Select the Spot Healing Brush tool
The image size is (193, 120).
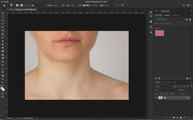[x=2, y=34]
